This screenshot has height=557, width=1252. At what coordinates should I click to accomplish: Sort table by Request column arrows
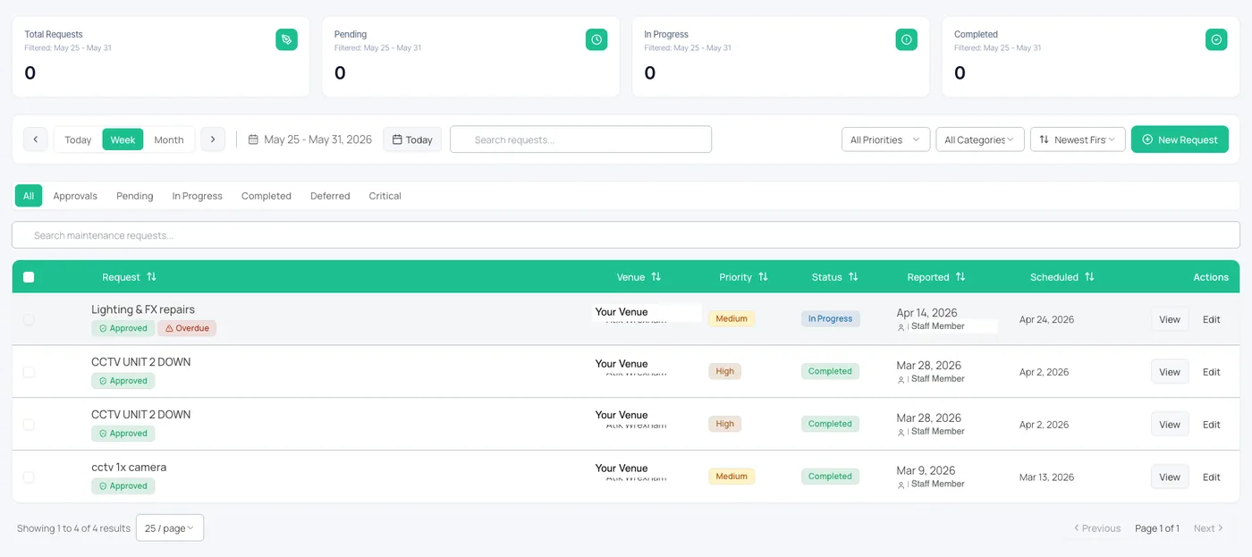[x=151, y=277]
